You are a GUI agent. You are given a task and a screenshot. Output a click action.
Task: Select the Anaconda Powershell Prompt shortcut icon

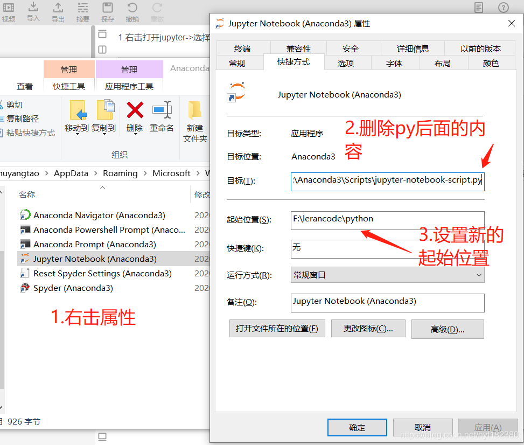tap(25, 230)
